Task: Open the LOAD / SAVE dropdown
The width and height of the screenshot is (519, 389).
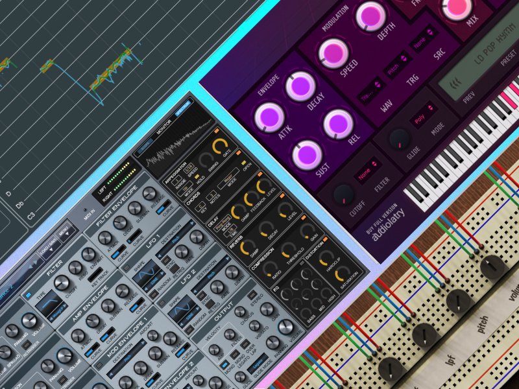Action: click(50, 246)
